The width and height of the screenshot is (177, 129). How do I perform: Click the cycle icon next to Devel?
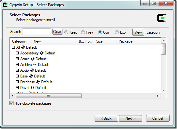33,88
